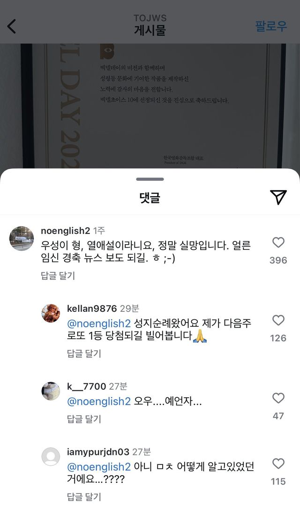Tap 답글 달기 under kellan9876's reply

click(84, 354)
